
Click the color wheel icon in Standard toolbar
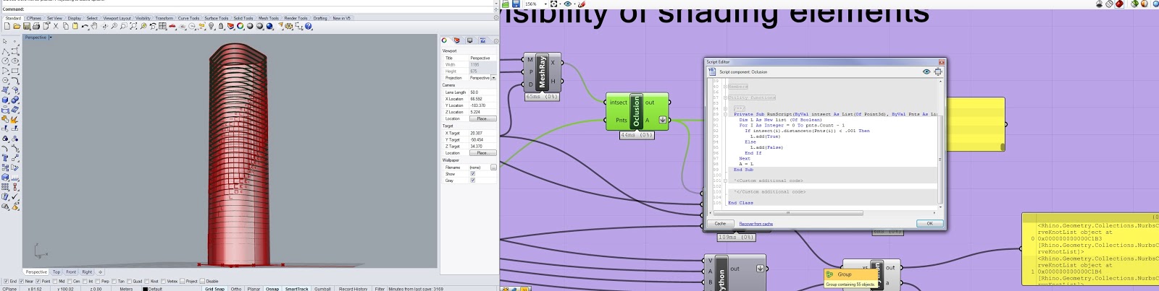click(240, 26)
